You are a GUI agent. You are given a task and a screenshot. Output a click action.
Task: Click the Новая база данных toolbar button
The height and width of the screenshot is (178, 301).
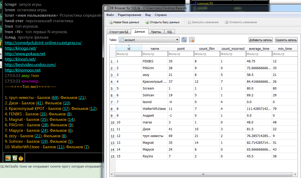124,22
